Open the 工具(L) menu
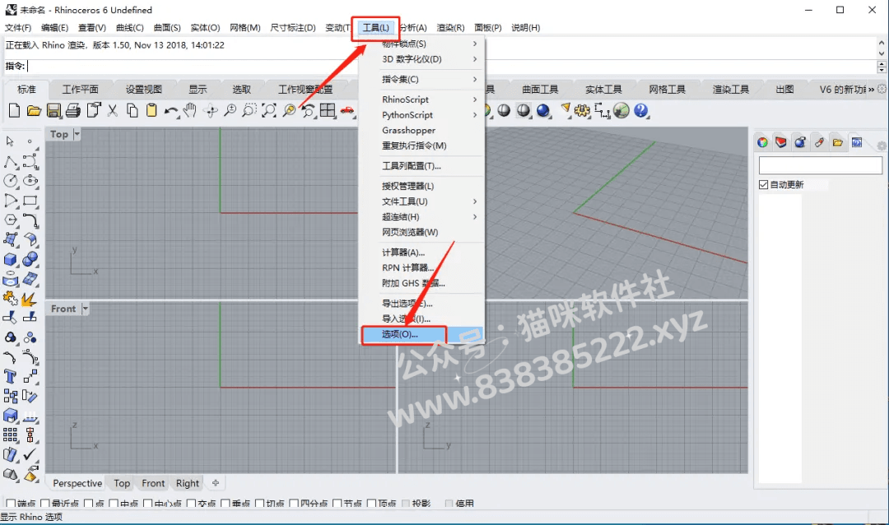 click(375, 28)
